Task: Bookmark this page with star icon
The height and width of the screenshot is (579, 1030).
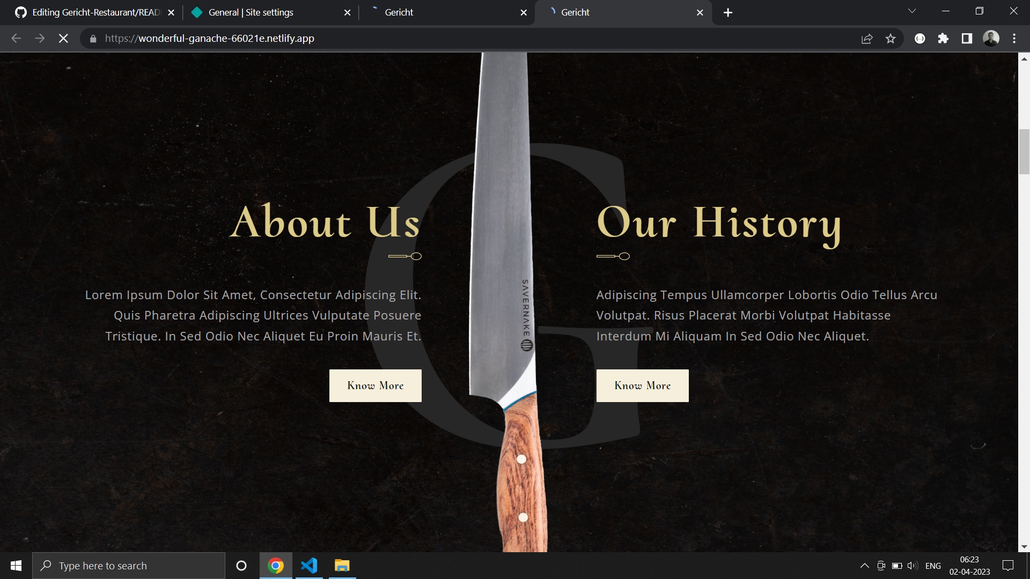Action: coord(891,39)
